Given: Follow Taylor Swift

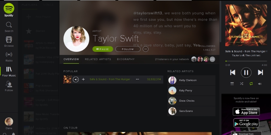Looking at the screenshot, I should point(128,49).
